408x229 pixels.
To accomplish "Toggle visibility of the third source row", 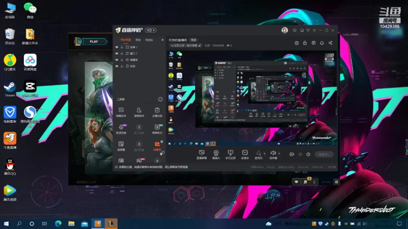I will pos(117,60).
